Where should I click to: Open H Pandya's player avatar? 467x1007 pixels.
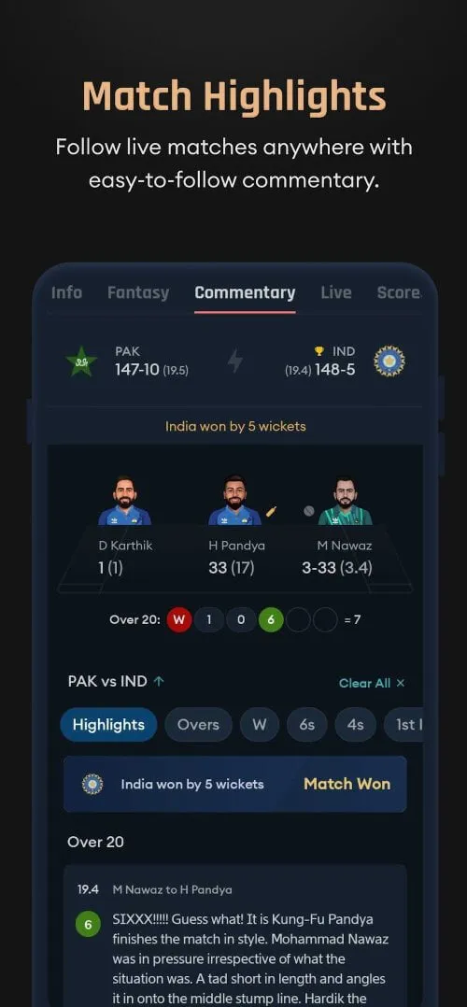[x=234, y=501]
